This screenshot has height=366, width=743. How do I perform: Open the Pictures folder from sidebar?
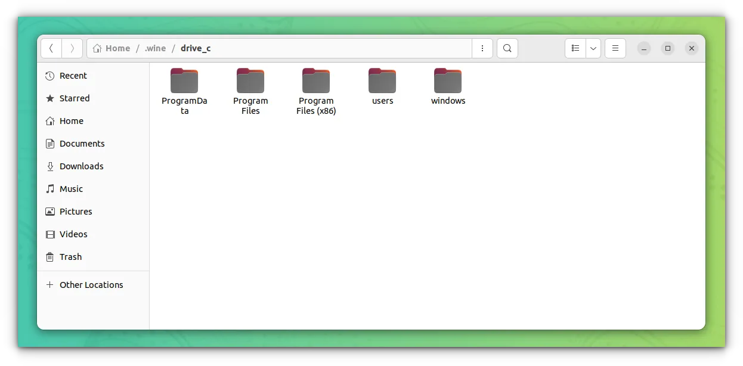pos(75,211)
